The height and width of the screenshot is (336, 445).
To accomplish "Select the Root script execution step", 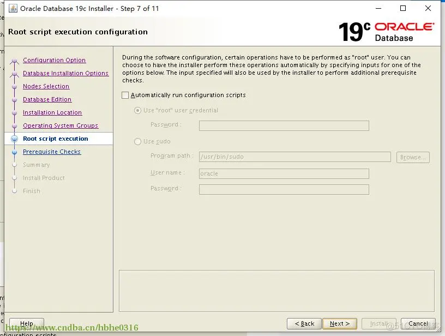I will pyautogui.click(x=56, y=139).
